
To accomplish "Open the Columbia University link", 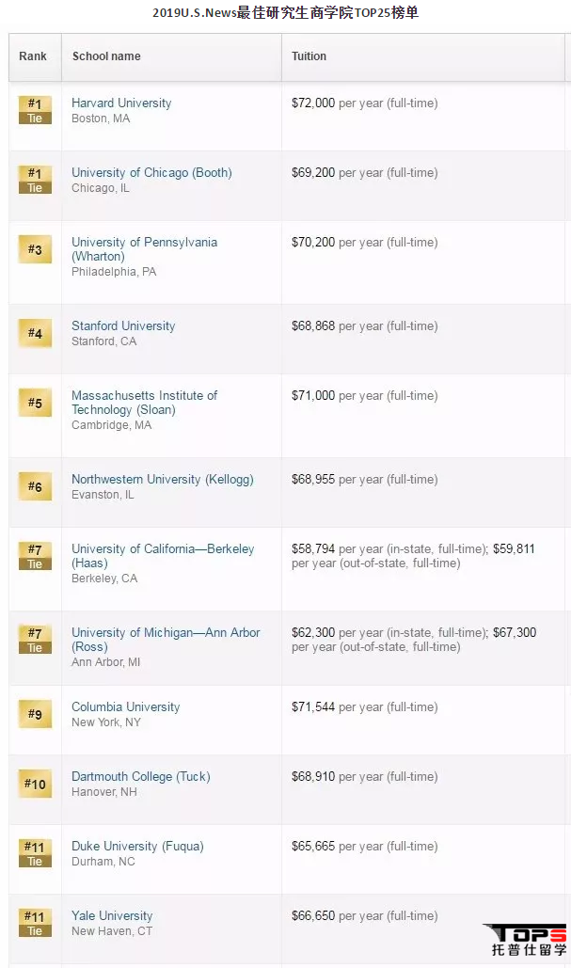I will (x=125, y=707).
